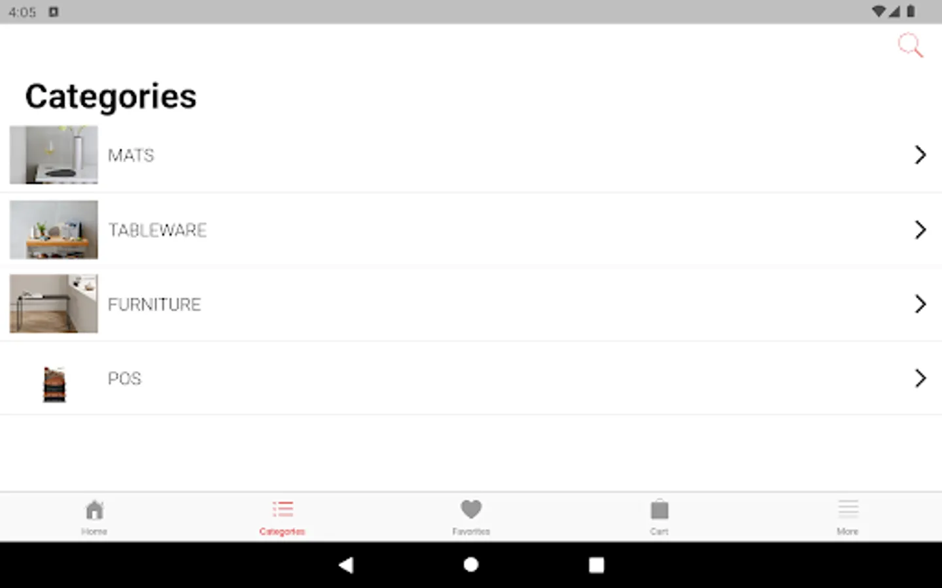Expand the POS category chevron
942x588 pixels.
point(920,378)
